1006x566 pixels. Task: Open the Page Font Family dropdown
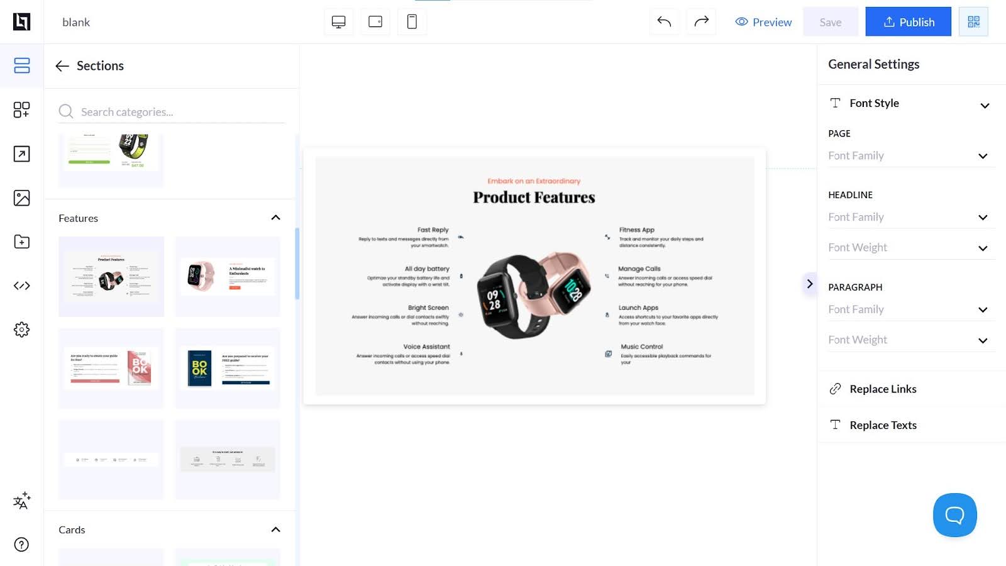pos(911,155)
